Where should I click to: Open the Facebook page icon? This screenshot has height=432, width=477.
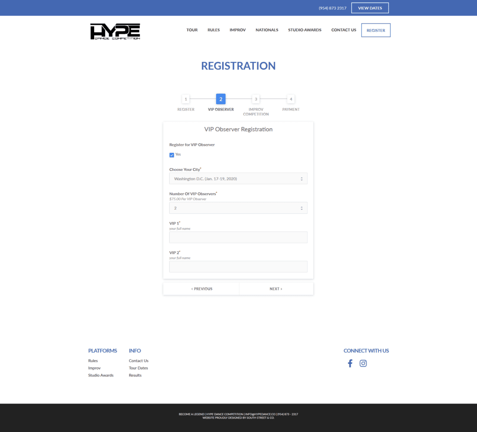[x=350, y=363]
